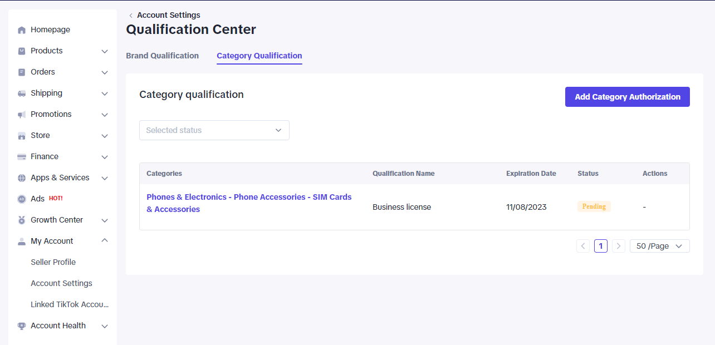Go to next page arrow
The image size is (715, 345).
click(619, 246)
